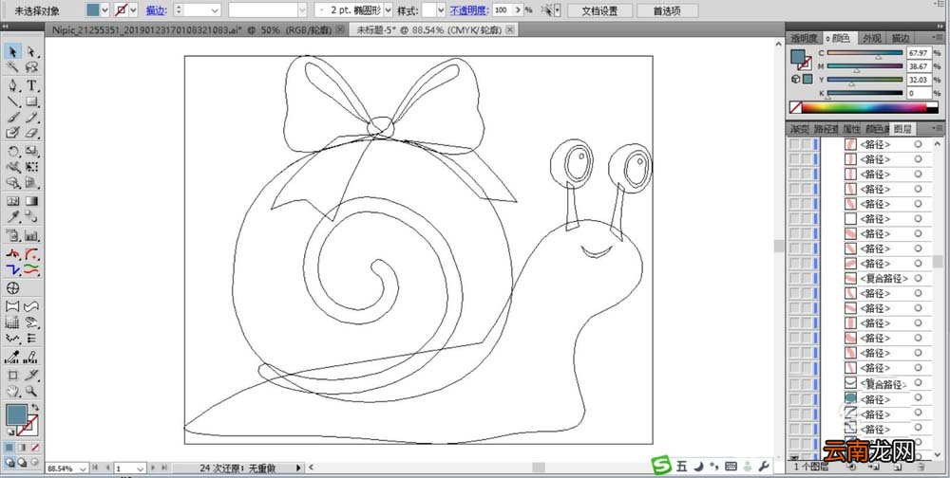
Task: Select the Pen tool
Action: point(12,85)
